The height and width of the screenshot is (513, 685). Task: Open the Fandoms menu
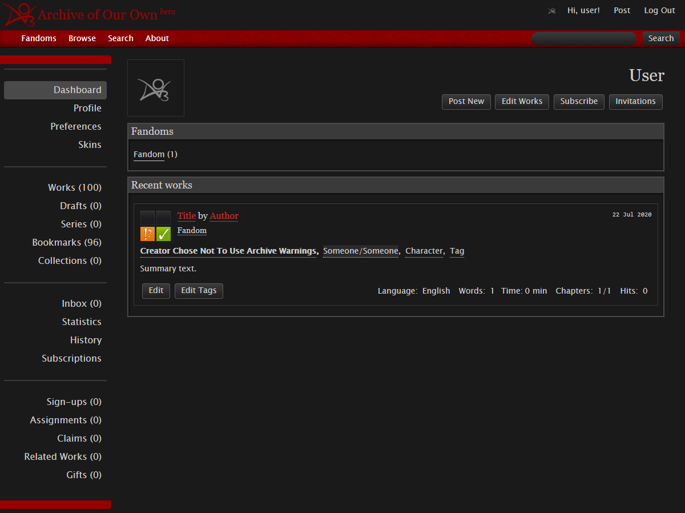(38, 38)
